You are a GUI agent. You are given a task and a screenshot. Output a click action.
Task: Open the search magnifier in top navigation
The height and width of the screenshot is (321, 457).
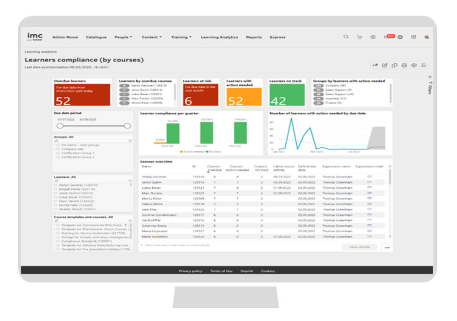pyautogui.click(x=346, y=37)
